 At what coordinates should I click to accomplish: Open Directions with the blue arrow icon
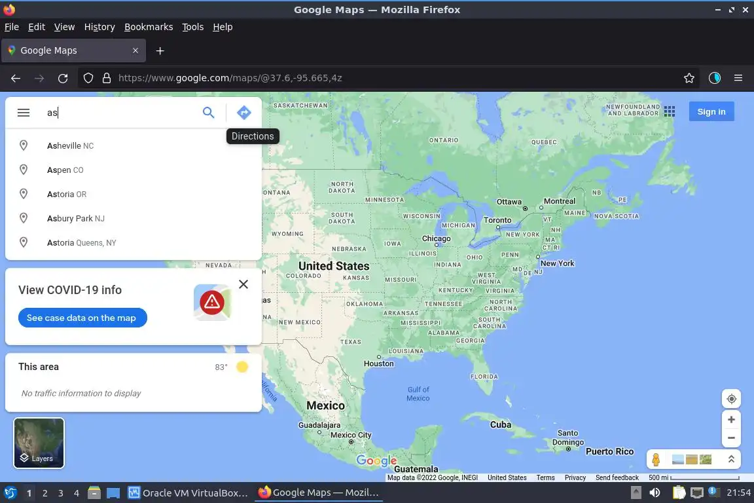pos(243,113)
